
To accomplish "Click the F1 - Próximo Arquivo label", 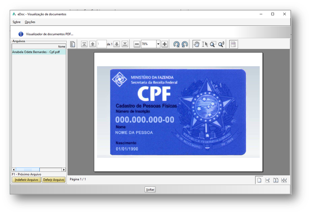I will [27, 174].
